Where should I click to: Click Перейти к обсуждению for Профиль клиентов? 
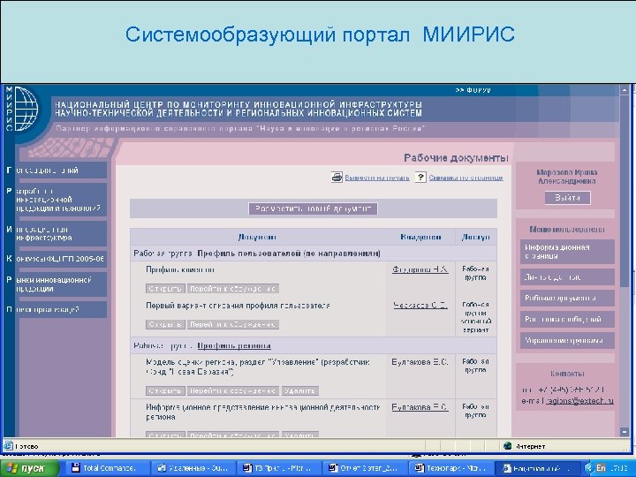[233, 289]
